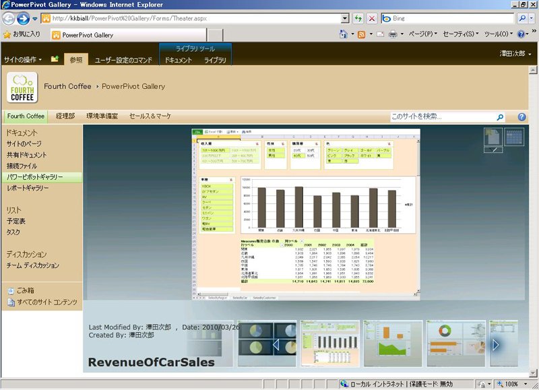Click the browser Forward arrow button
Viewport: 539px width, 390px height.
[x=23, y=18]
